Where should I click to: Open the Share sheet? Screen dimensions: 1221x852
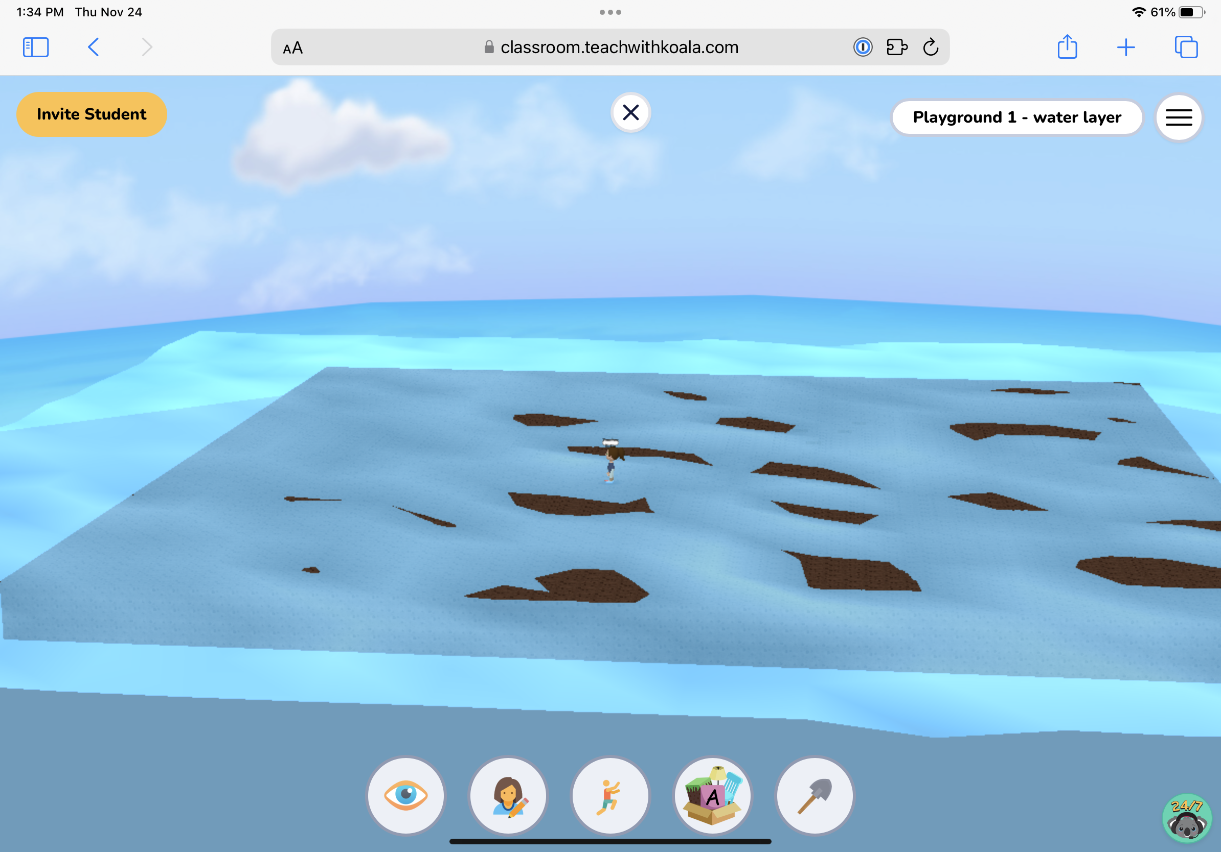[1067, 48]
